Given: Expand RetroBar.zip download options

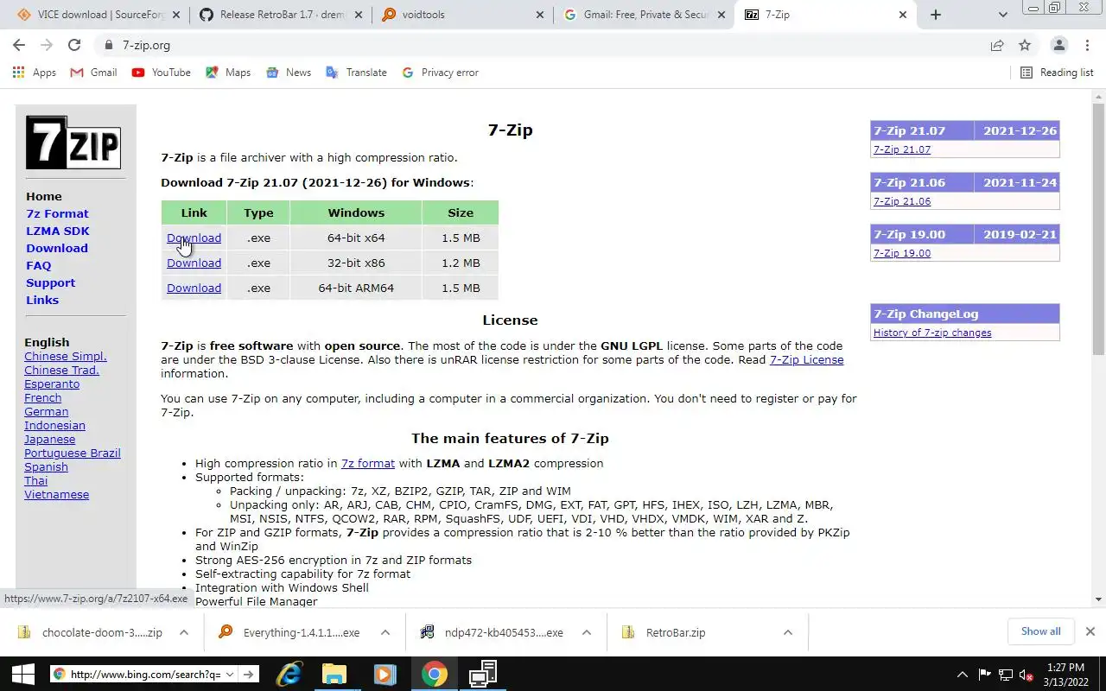Looking at the screenshot, I should pos(788,632).
